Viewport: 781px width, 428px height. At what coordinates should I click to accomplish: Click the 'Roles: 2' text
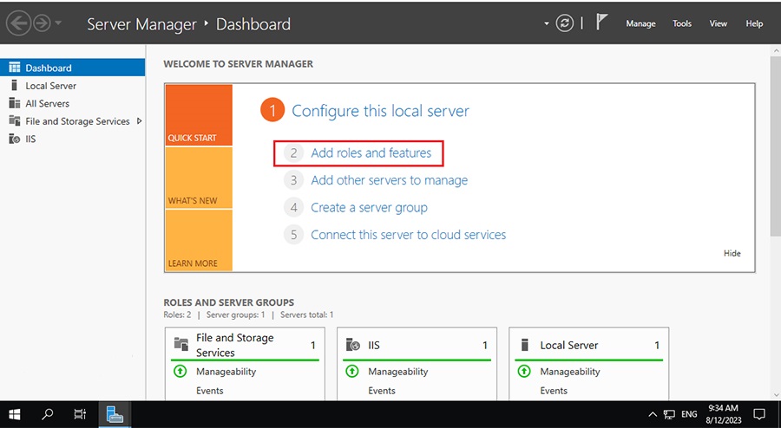[x=177, y=315]
